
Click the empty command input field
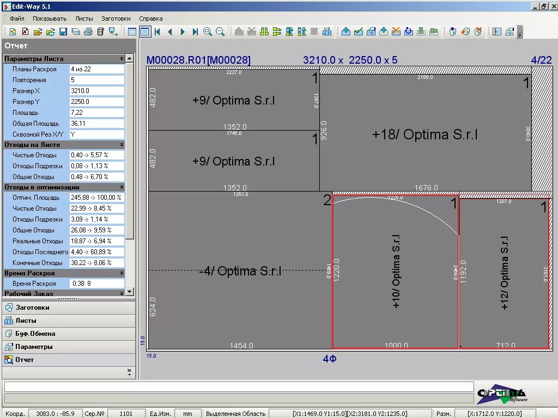(239, 386)
